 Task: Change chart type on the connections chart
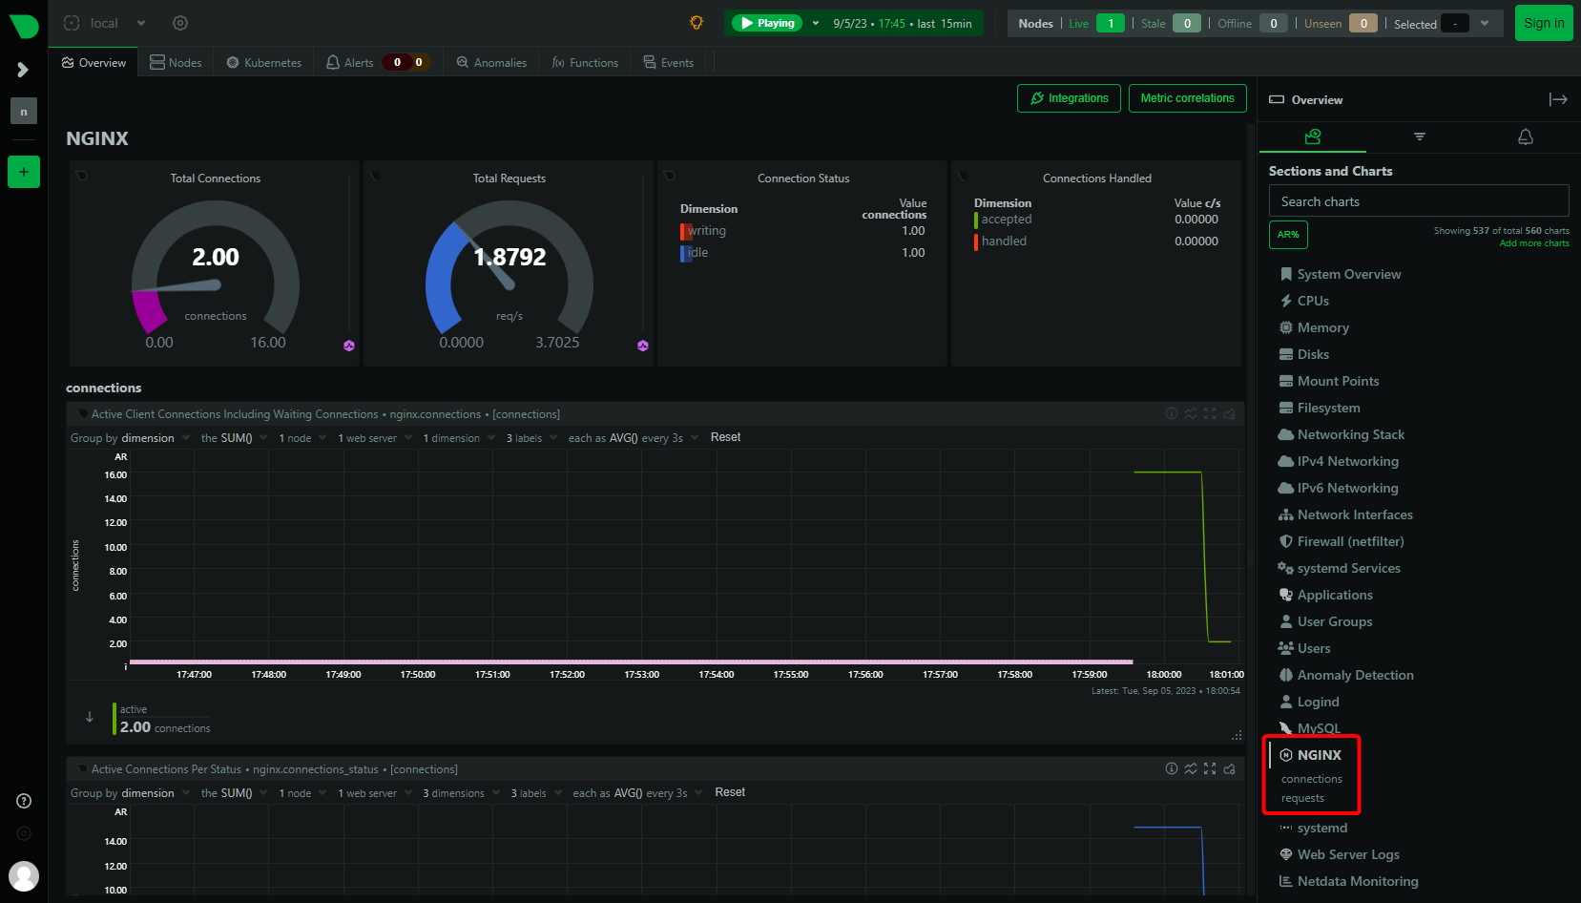coord(1191,413)
